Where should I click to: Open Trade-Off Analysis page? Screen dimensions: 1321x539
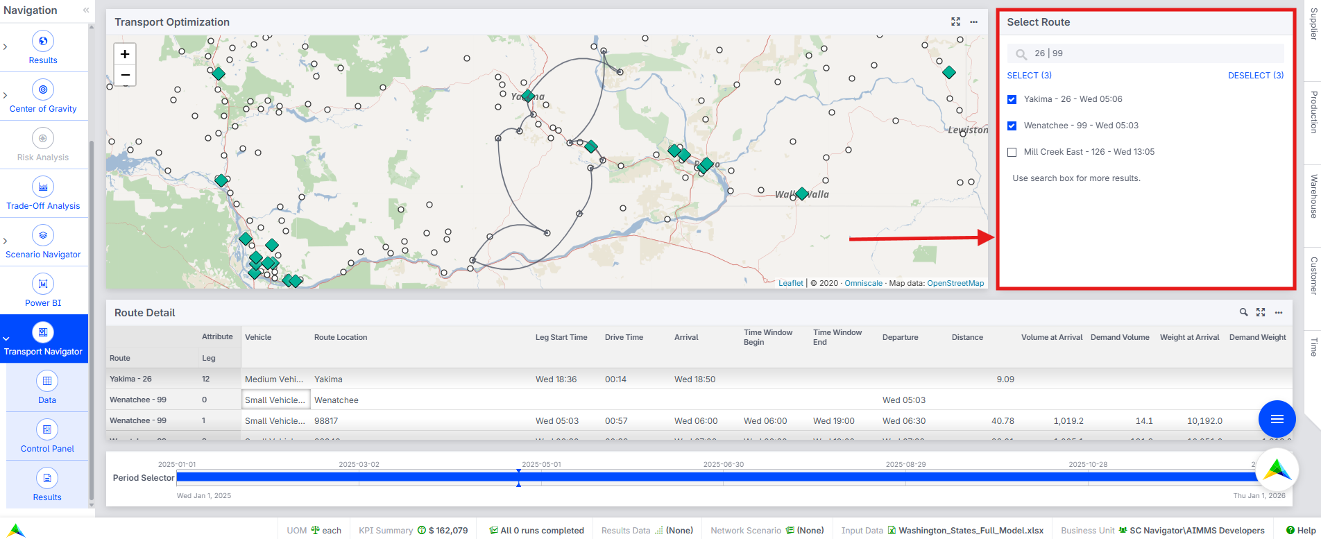43,194
